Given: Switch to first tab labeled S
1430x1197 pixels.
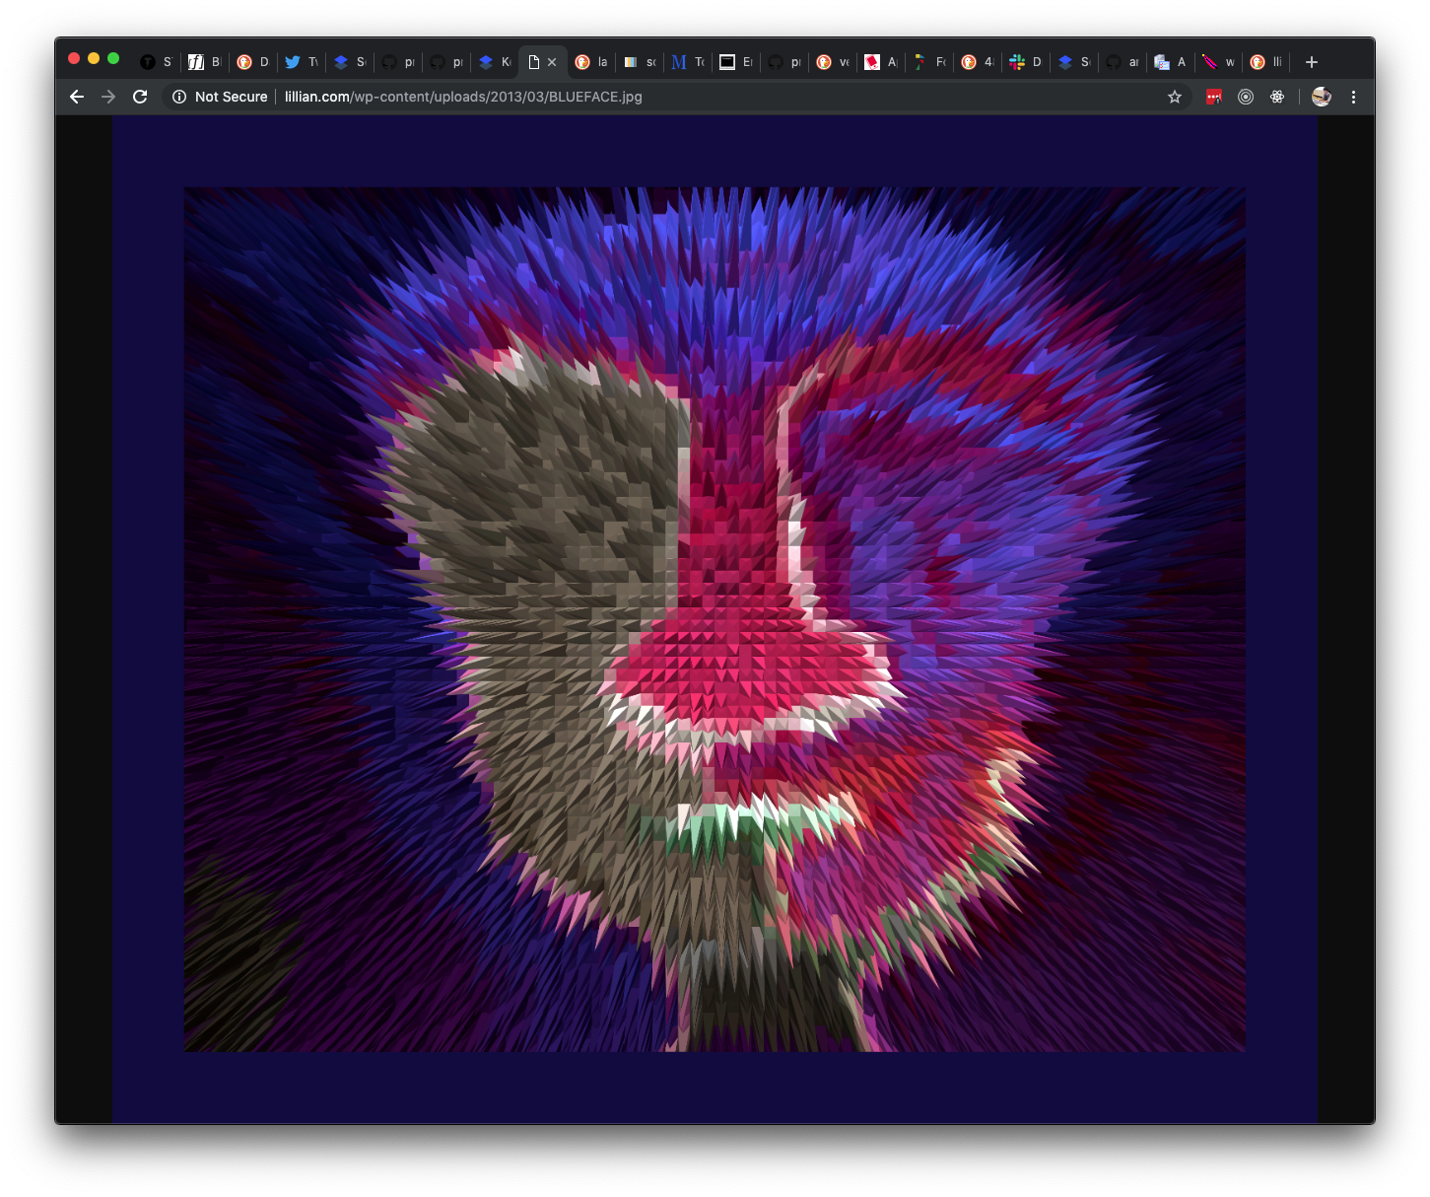Looking at the screenshot, I should (157, 62).
